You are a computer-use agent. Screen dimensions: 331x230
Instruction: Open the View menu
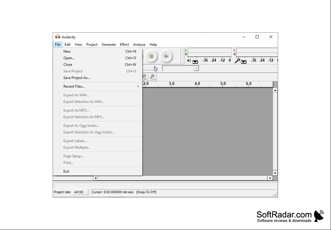point(78,44)
